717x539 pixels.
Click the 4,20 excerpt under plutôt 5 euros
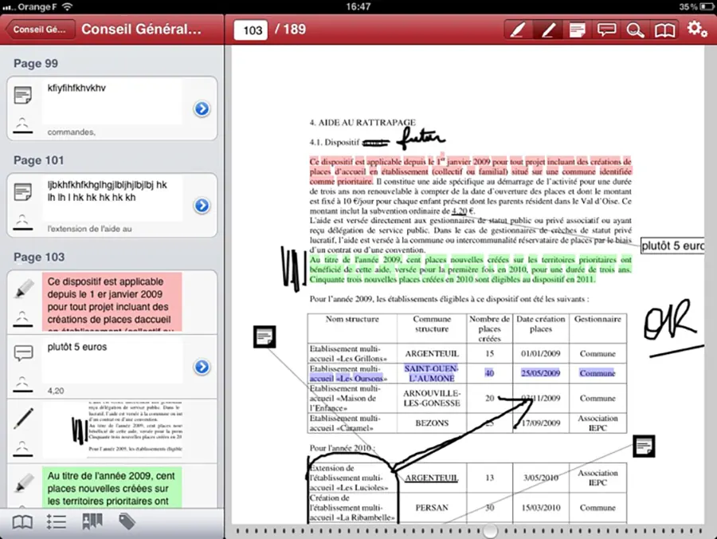tap(56, 391)
